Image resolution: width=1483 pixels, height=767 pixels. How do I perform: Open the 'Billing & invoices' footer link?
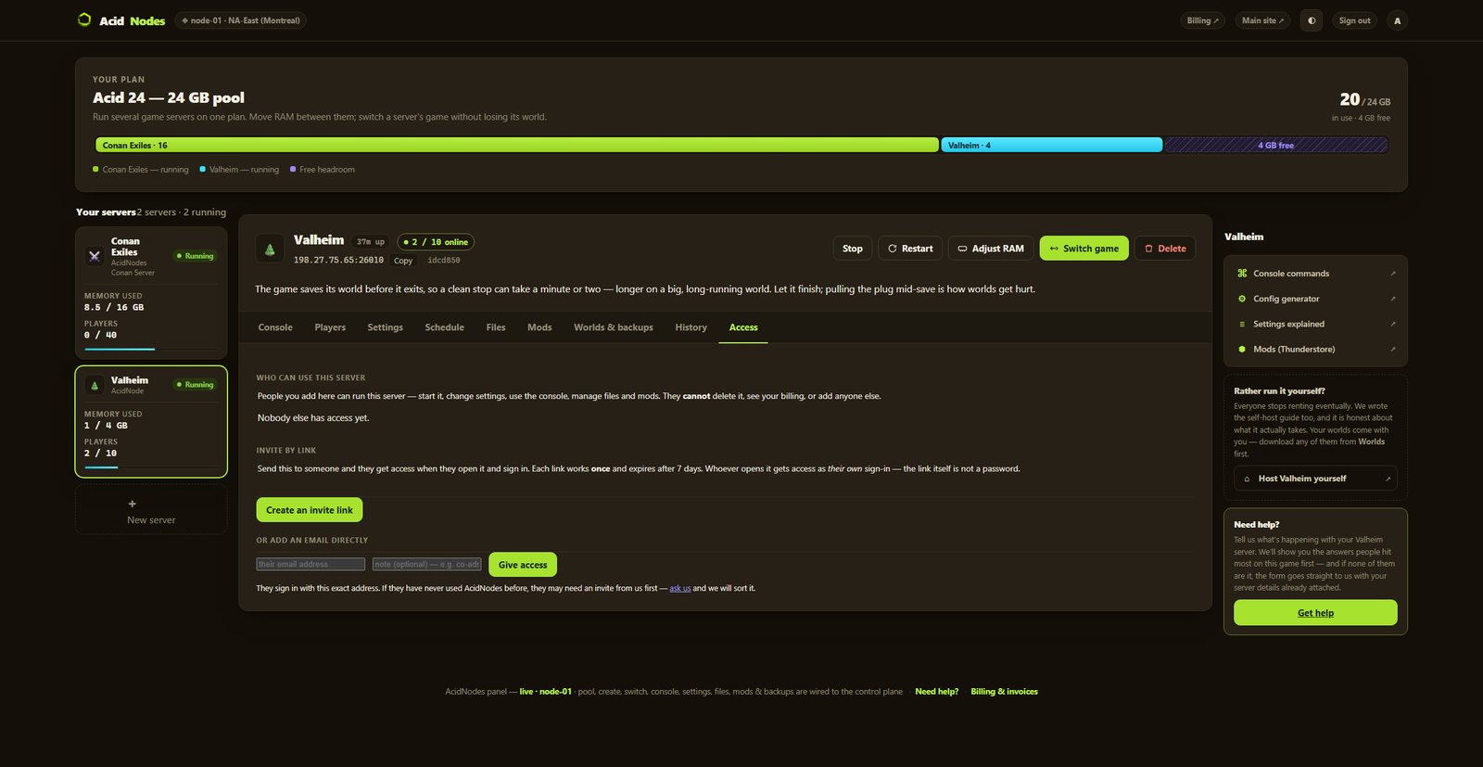coord(1005,692)
